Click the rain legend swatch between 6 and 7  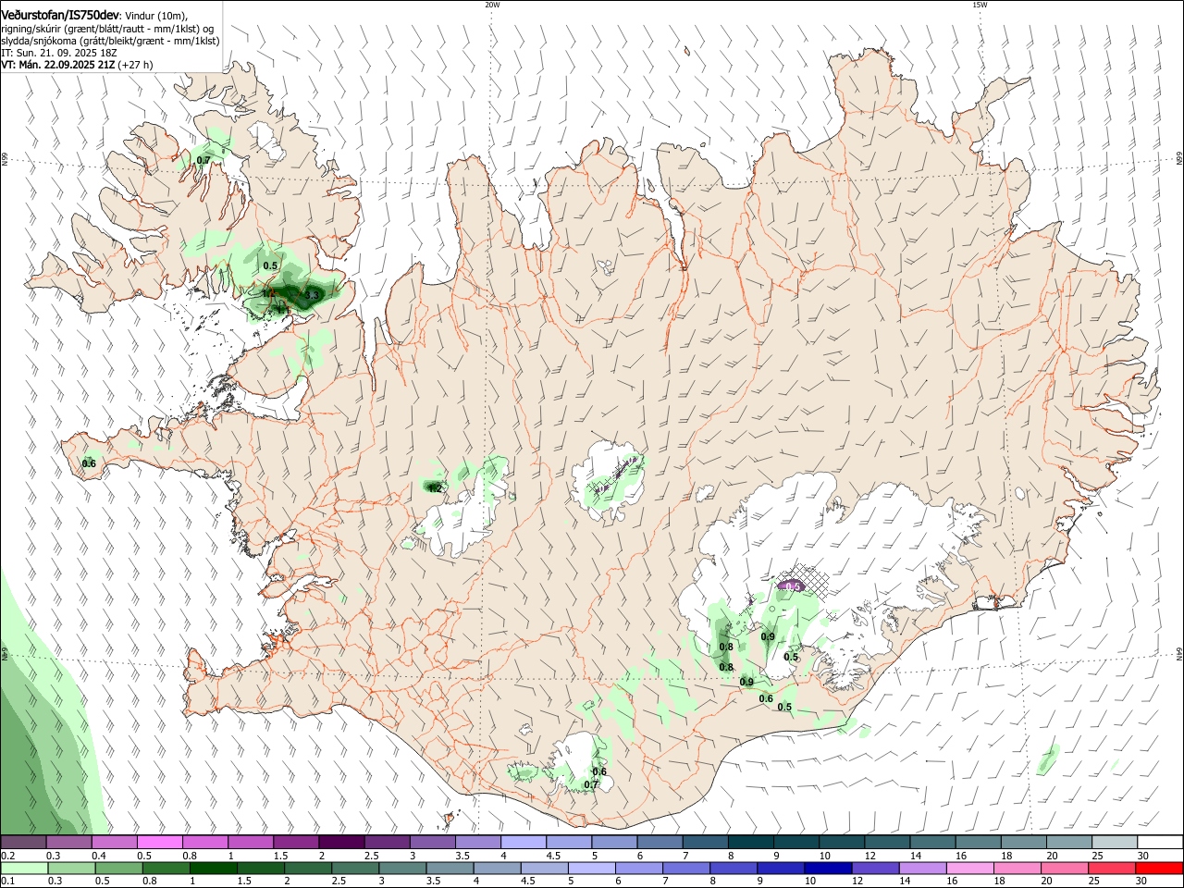638,868
